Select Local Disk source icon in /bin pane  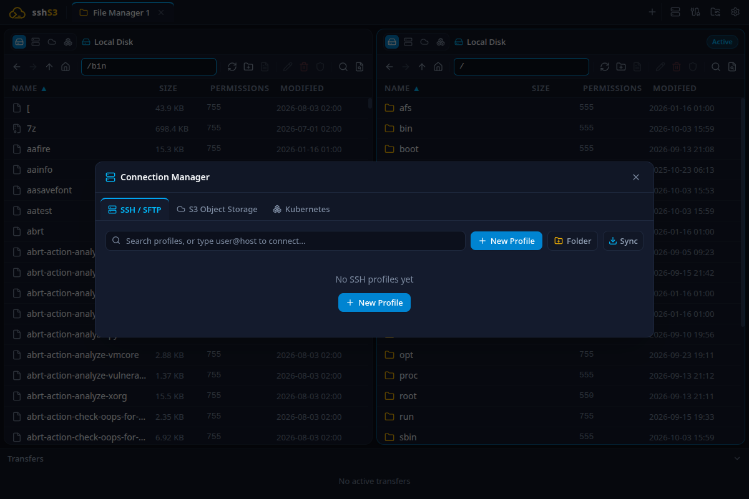tap(19, 42)
